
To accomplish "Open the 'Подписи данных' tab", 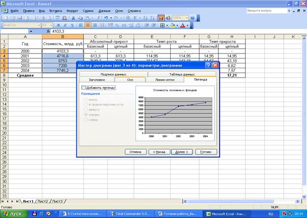I will coord(114,74).
